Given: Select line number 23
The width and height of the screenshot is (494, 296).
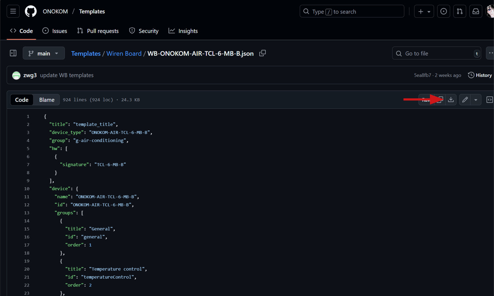Looking at the screenshot, I should pos(27,293).
